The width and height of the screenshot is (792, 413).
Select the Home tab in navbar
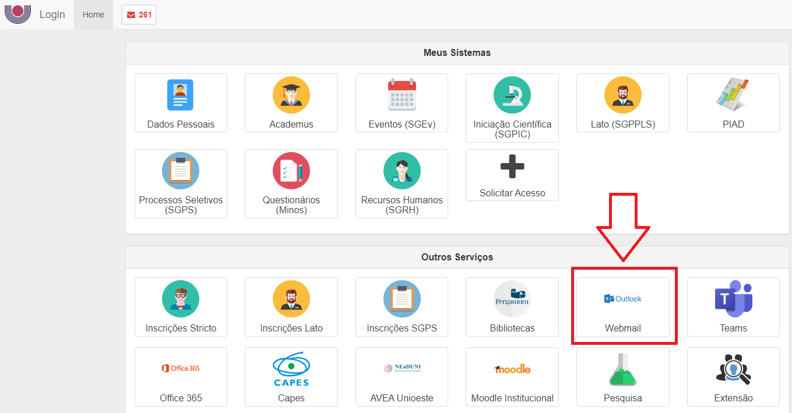(x=93, y=15)
